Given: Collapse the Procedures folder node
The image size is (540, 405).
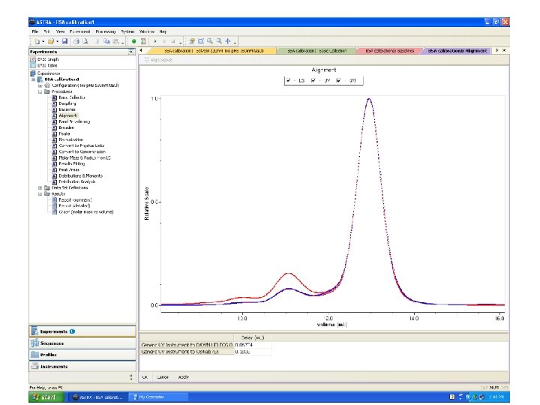Looking at the screenshot, I should [x=40, y=91].
